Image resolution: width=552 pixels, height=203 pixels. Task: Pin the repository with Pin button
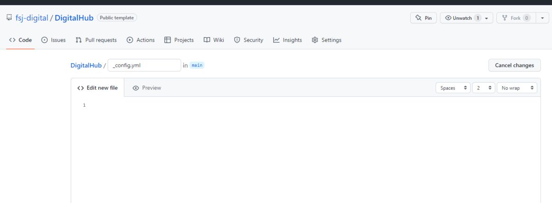pyautogui.click(x=424, y=18)
